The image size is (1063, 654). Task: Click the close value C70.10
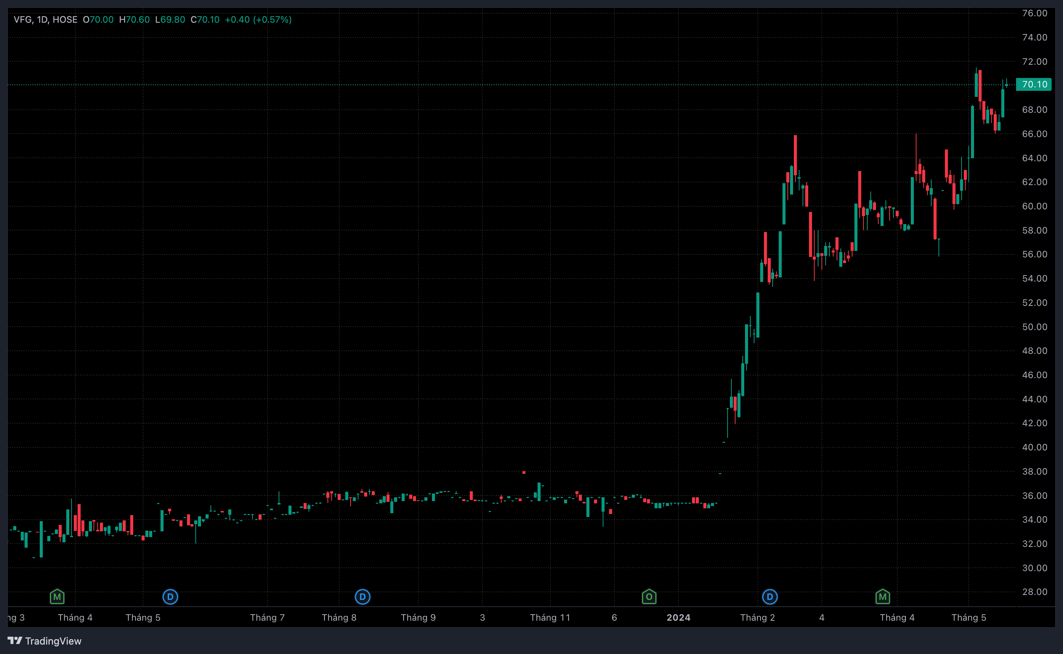coord(205,19)
